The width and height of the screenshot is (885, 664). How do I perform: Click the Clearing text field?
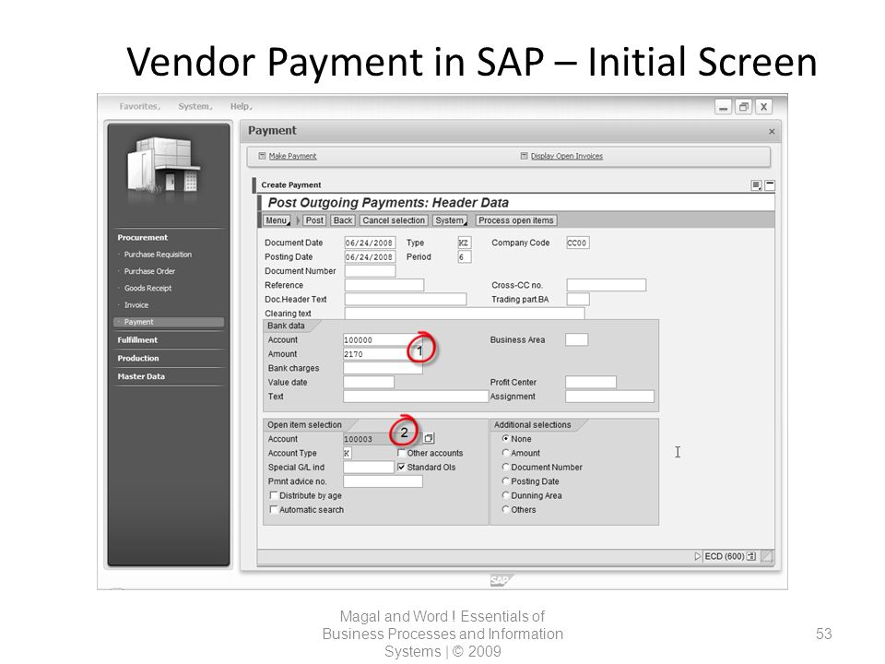pyautogui.click(x=465, y=314)
